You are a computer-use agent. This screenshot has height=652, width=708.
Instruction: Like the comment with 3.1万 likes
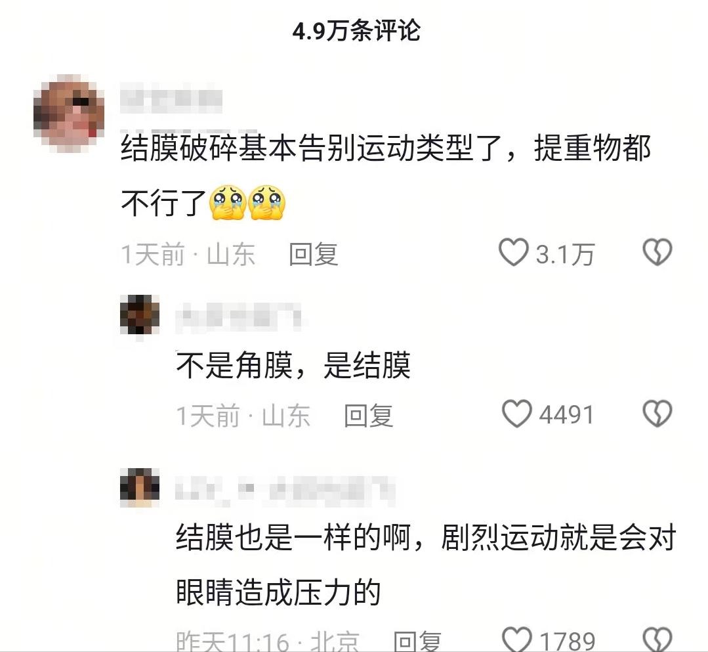pyautogui.click(x=513, y=252)
